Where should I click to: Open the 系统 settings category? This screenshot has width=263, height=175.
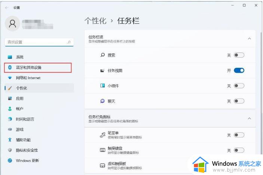pos(39,57)
